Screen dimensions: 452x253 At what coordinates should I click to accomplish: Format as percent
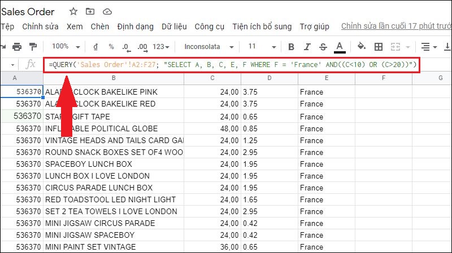click(x=111, y=47)
